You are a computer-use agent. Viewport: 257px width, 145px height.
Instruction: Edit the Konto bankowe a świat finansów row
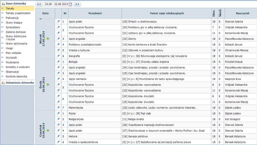pyautogui.click(x=58, y=44)
